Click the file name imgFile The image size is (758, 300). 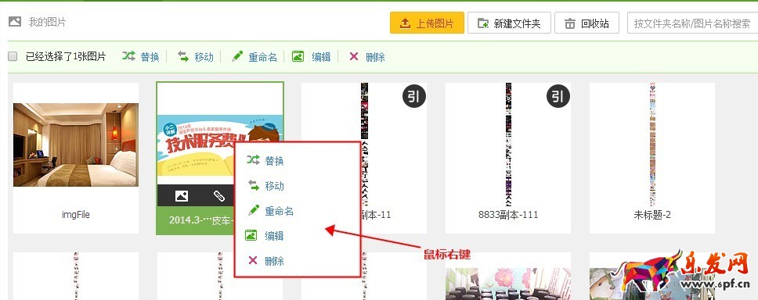(x=76, y=215)
